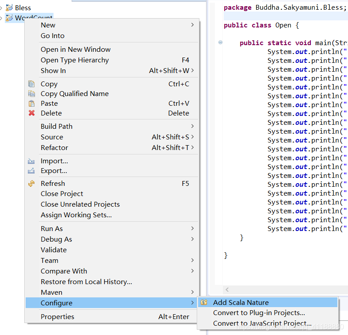The image size is (348, 335).
Task: Select Copy menu entry
Action: coord(112,84)
